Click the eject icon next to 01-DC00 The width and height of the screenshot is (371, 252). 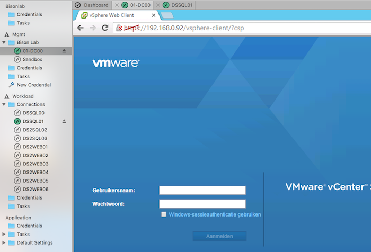pyautogui.click(x=64, y=51)
